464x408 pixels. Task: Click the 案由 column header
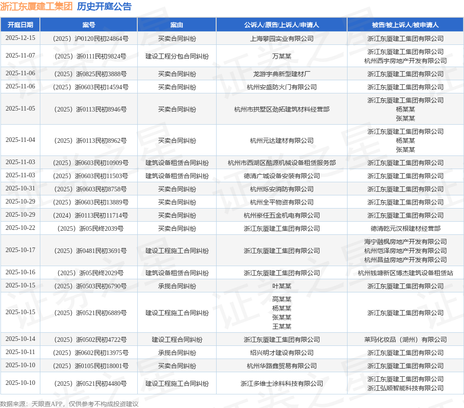pos(177,25)
